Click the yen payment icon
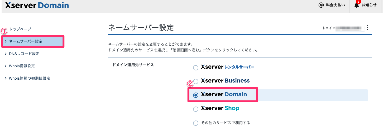 [321, 5]
